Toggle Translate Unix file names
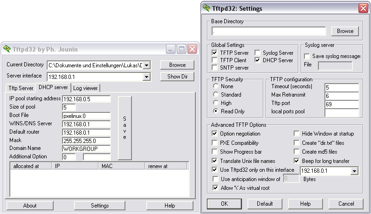 [x=214, y=161]
